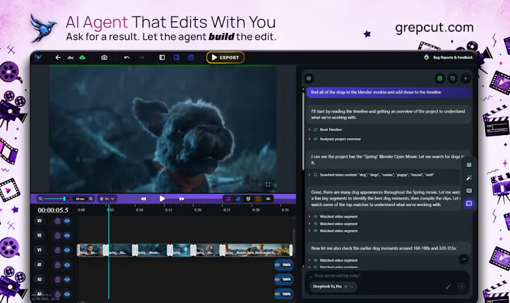Open the adjustments sliders side tab
This screenshot has width=510, height=303.
[x=469, y=165]
